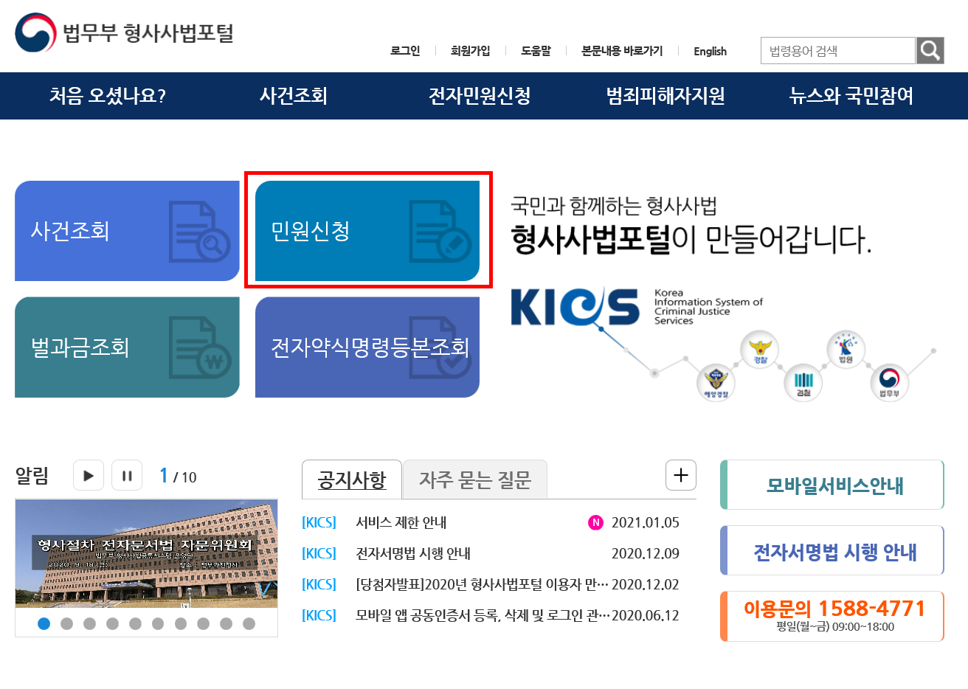Select the last slideshow dot indicator
The width and height of the screenshot is (968, 689).
[249, 623]
